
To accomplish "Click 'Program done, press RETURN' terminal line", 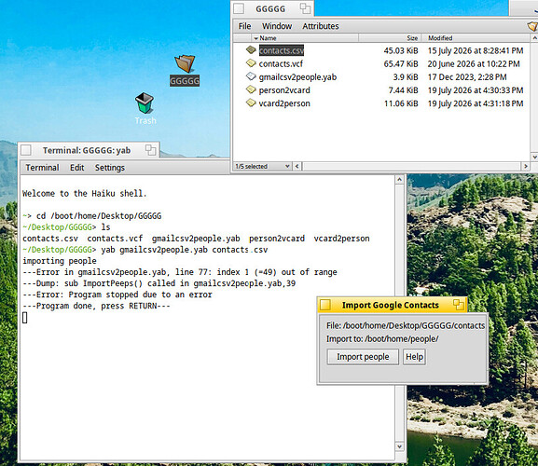I will pyautogui.click(x=96, y=306).
